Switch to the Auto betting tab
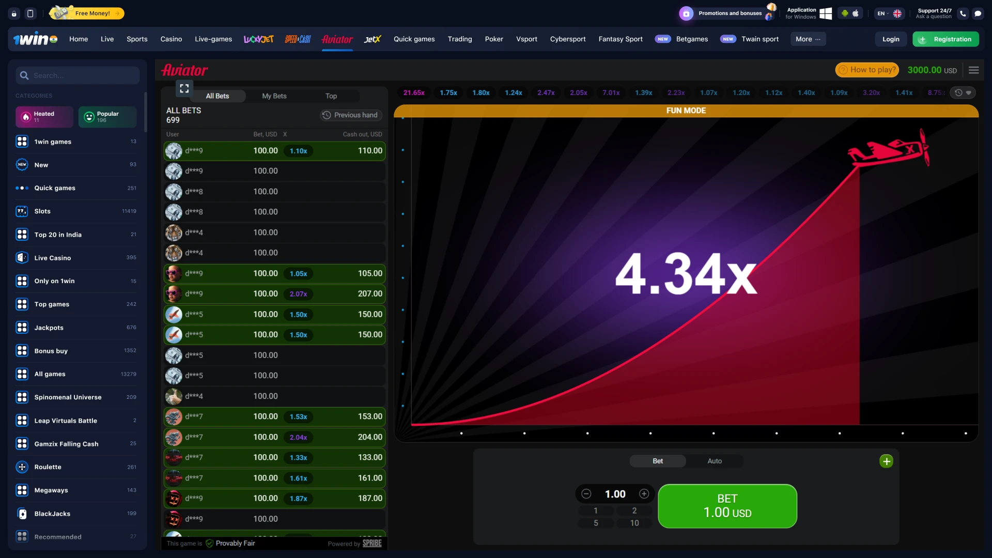Screen dimensions: 992x558 pyautogui.click(x=715, y=461)
